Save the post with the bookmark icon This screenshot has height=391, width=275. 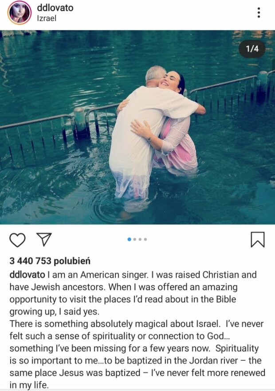[258, 240]
